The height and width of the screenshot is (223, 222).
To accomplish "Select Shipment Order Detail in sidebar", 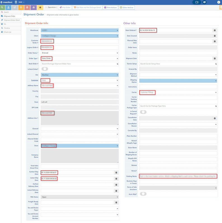I will click(x=11, y=20).
